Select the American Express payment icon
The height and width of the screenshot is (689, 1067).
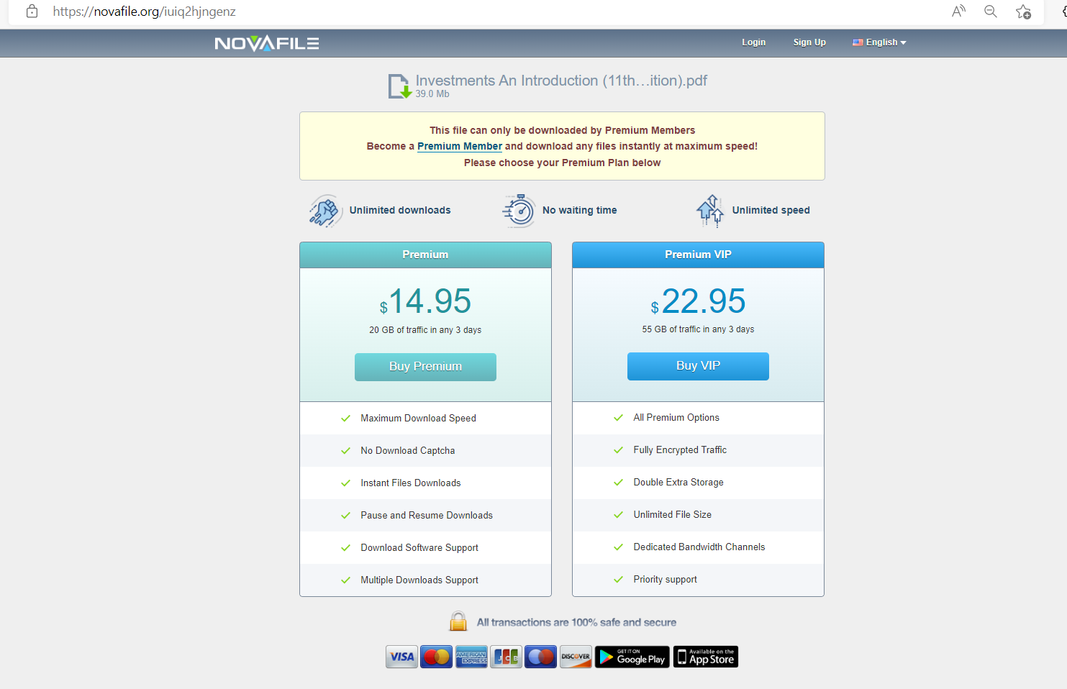pyautogui.click(x=471, y=657)
